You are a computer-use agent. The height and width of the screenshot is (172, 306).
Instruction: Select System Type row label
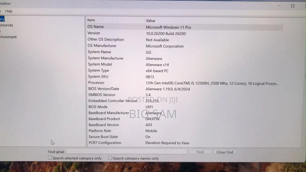click(x=98, y=70)
